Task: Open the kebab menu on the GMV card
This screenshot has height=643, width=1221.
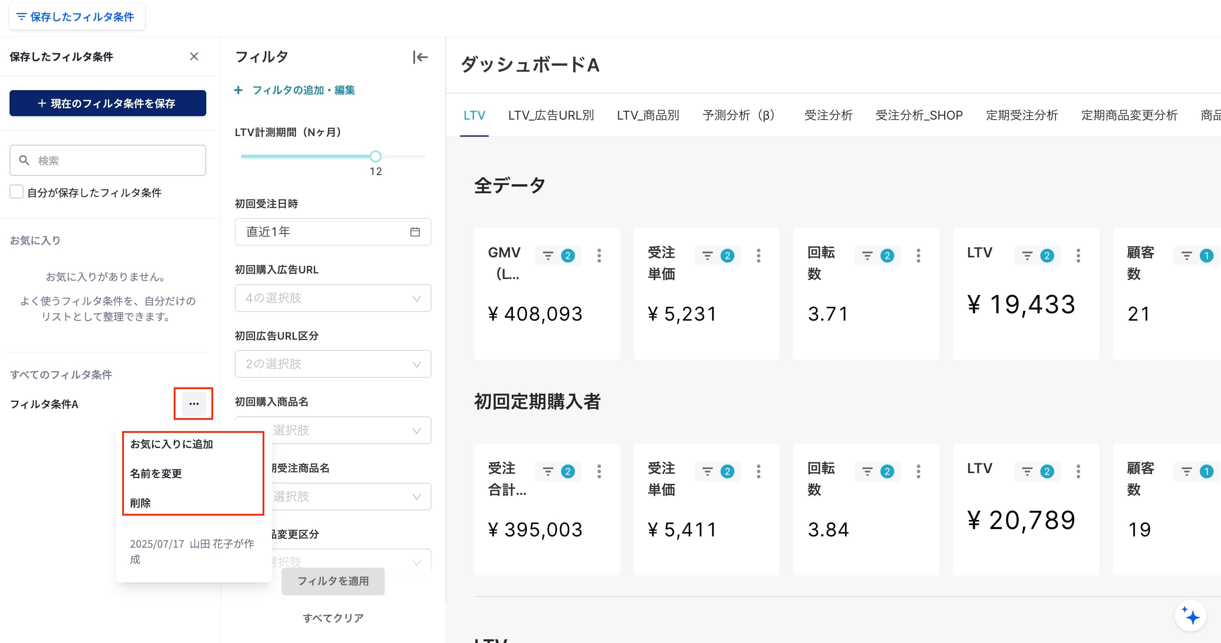Action: point(599,256)
